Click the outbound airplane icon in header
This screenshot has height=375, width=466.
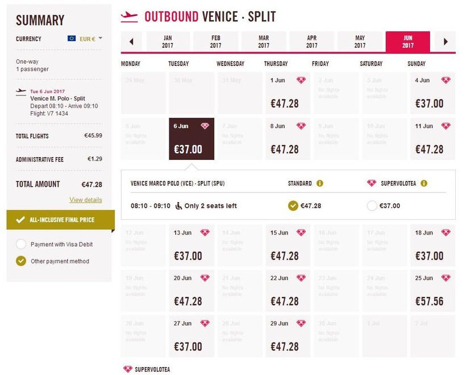130,16
